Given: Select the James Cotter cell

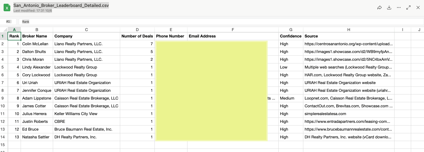Looking at the screenshot, I should (37, 106).
